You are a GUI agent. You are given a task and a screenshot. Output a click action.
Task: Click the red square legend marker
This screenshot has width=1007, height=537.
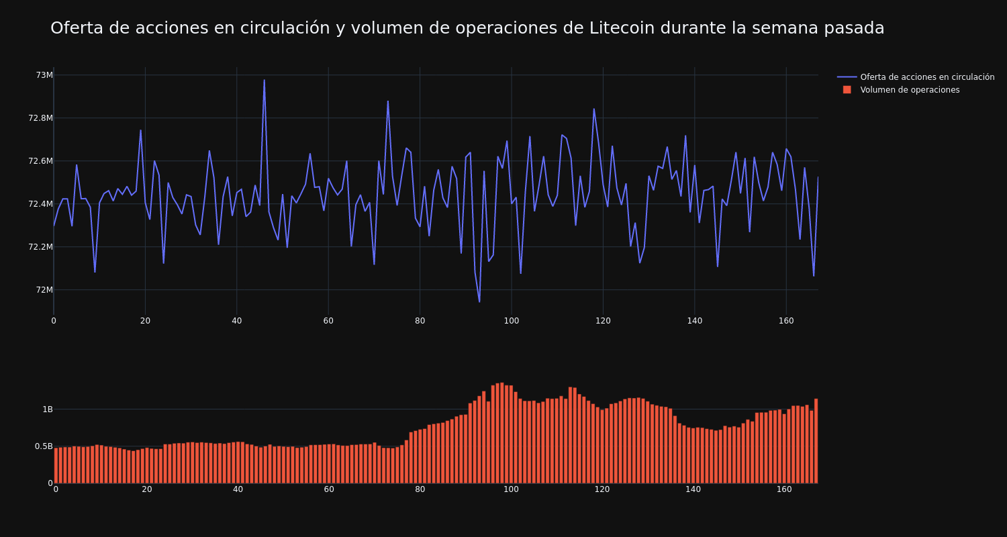[x=847, y=90]
